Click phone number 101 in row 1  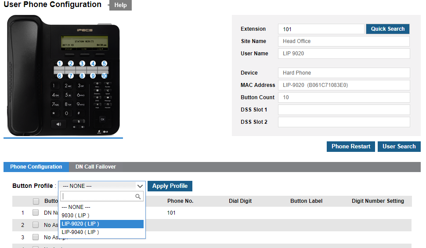pyautogui.click(x=171, y=213)
